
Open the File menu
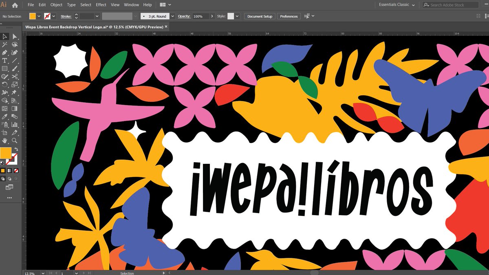(31, 5)
